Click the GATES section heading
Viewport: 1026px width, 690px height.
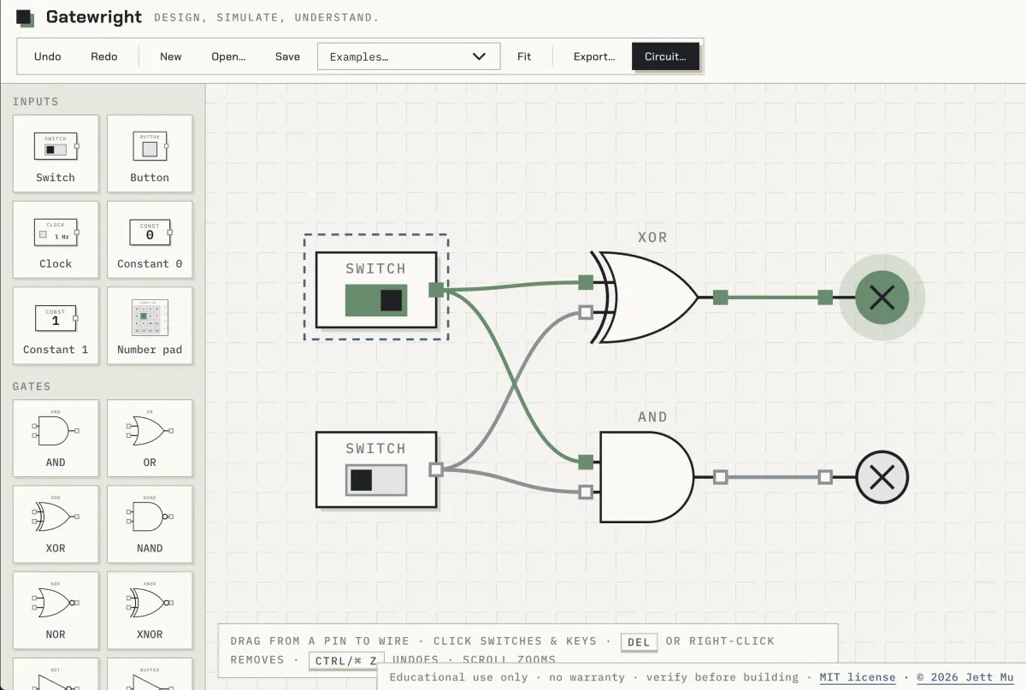coord(32,386)
